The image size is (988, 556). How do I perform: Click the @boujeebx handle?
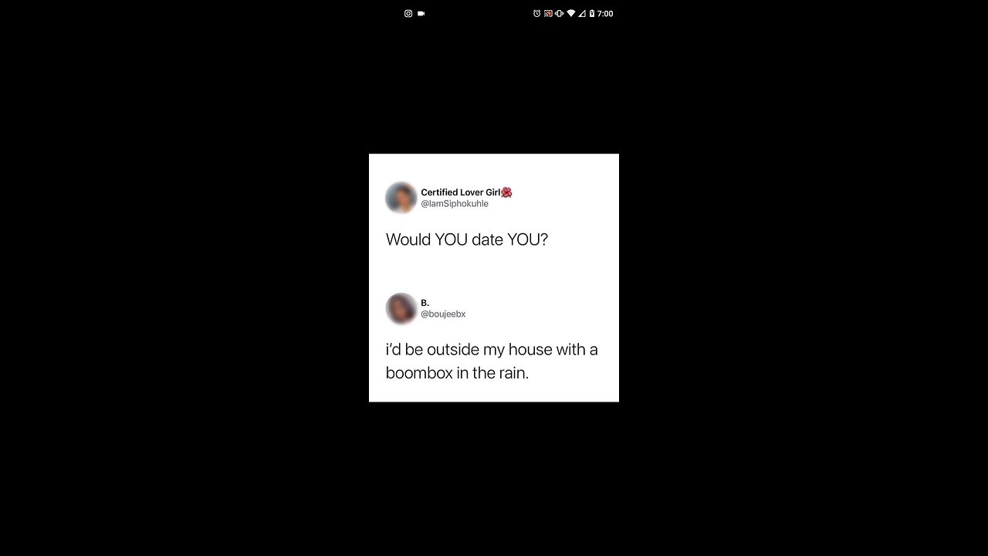443,314
